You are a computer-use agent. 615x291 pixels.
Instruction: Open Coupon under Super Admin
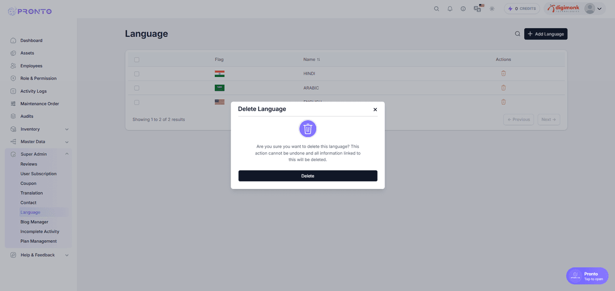pos(28,183)
